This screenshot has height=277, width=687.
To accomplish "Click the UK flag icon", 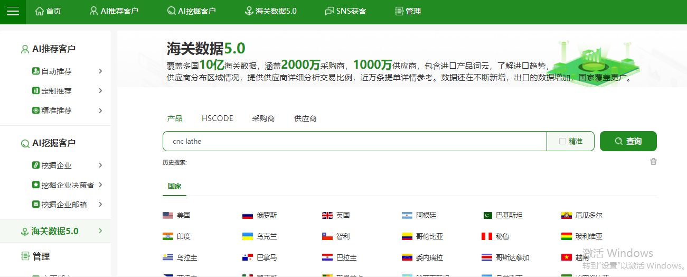I will (327, 215).
